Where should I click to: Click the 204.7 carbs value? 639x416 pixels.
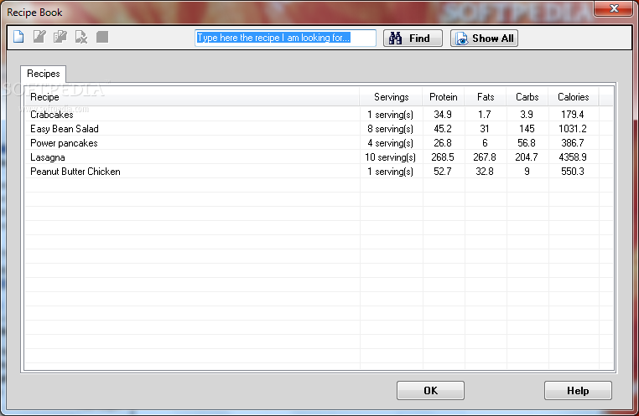(x=527, y=157)
